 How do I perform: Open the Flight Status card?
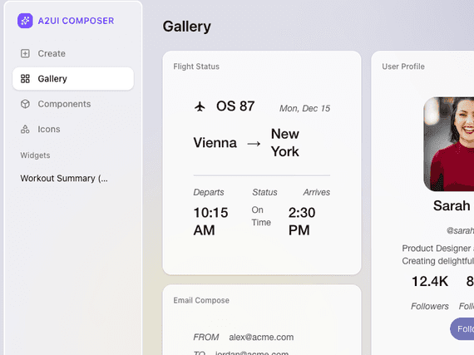(262, 163)
